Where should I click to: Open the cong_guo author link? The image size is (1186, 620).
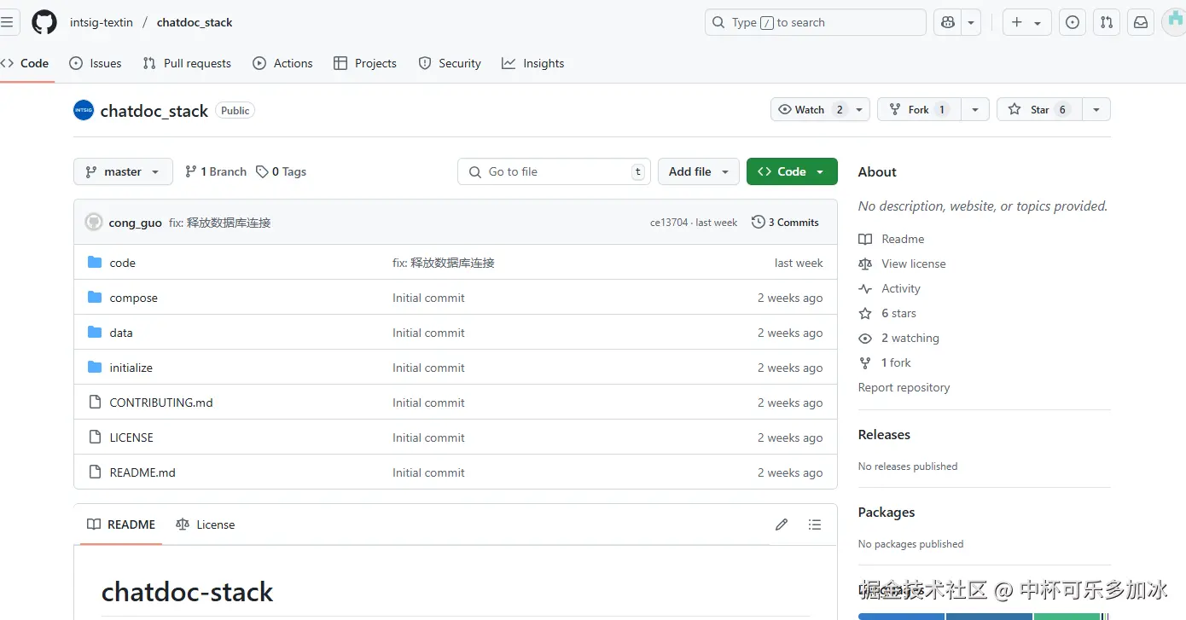(x=136, y=223)
